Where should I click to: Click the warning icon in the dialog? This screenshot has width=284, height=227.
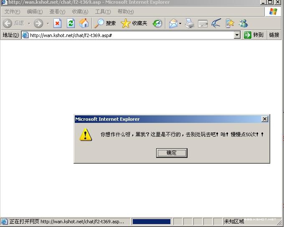pos(86,135)
